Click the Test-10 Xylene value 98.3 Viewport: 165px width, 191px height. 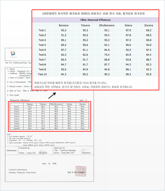coord(128,74)
